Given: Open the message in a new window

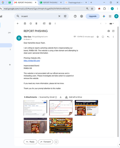Looking at the screenshot, I should [x=113, y=31].
